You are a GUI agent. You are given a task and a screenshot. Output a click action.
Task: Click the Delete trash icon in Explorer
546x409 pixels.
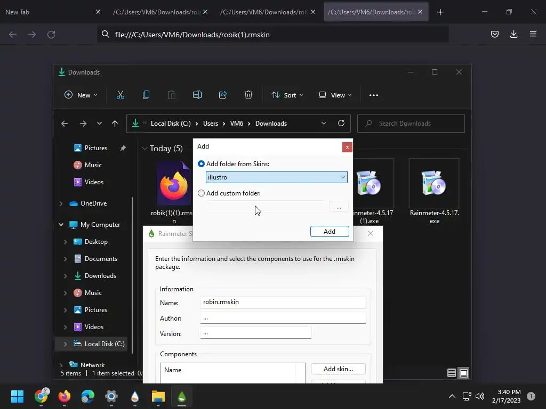tap(248, 95)
